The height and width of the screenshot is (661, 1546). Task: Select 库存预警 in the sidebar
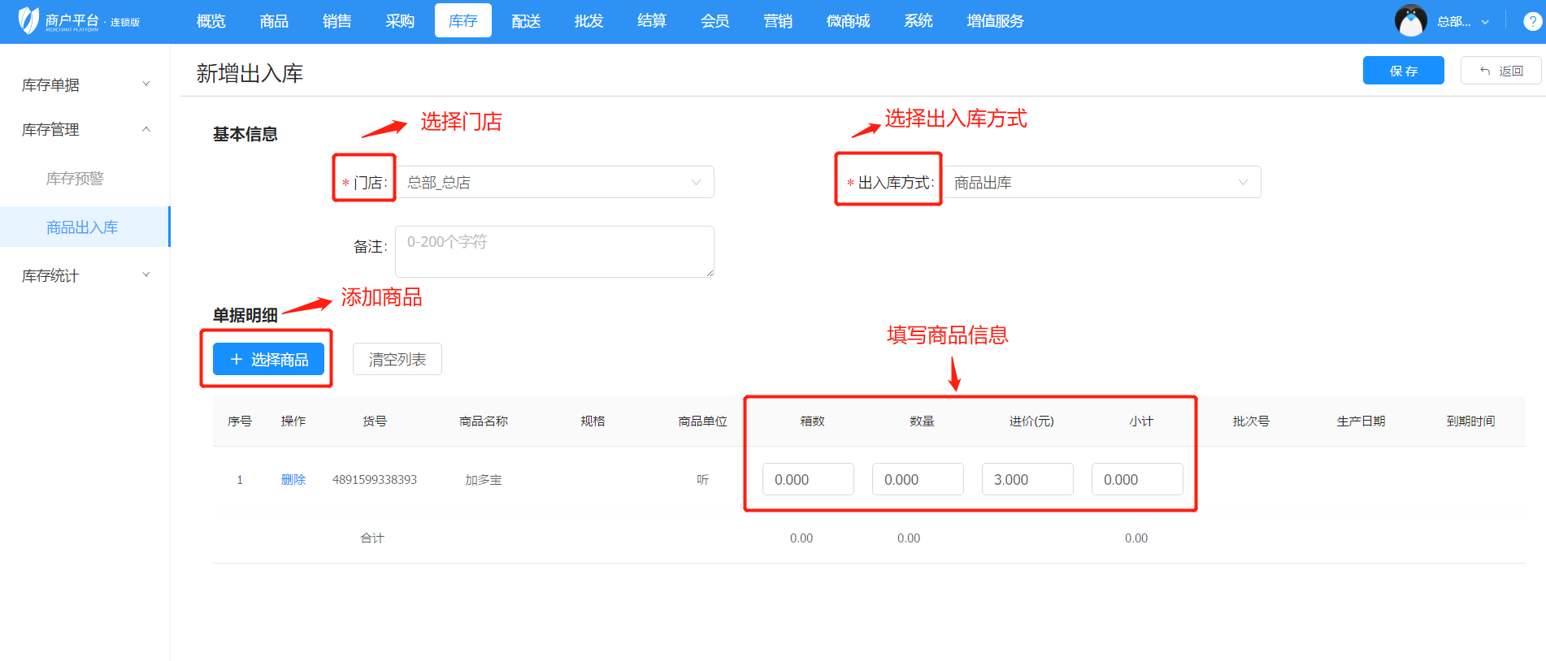tap(75, 179)
